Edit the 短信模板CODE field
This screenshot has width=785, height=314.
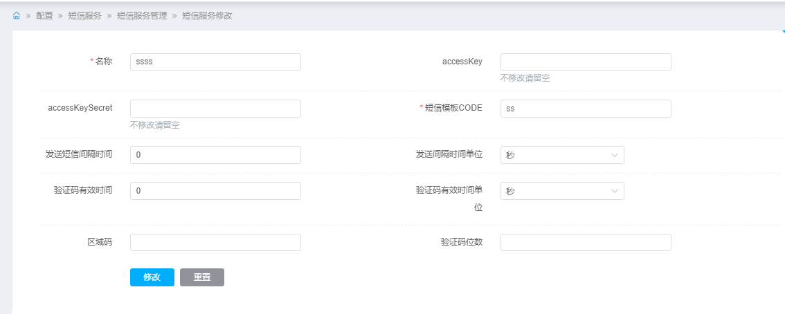(x=586, y=108)
